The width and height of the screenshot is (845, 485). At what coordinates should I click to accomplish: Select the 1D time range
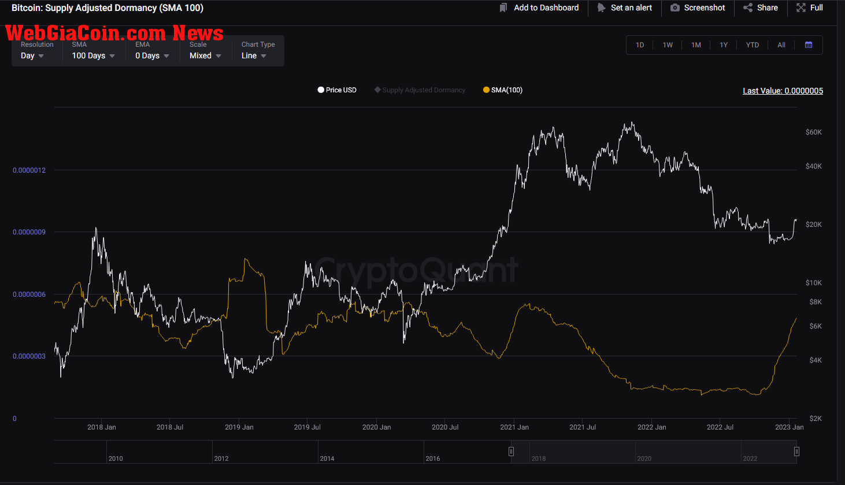640,45
